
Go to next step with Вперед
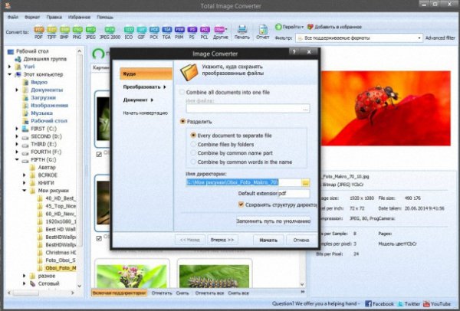(222, 240)
